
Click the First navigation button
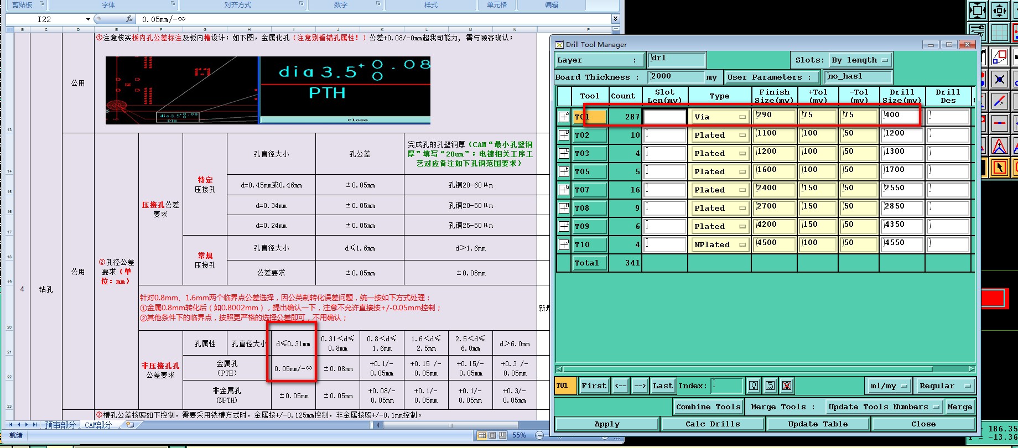(594, 386)
